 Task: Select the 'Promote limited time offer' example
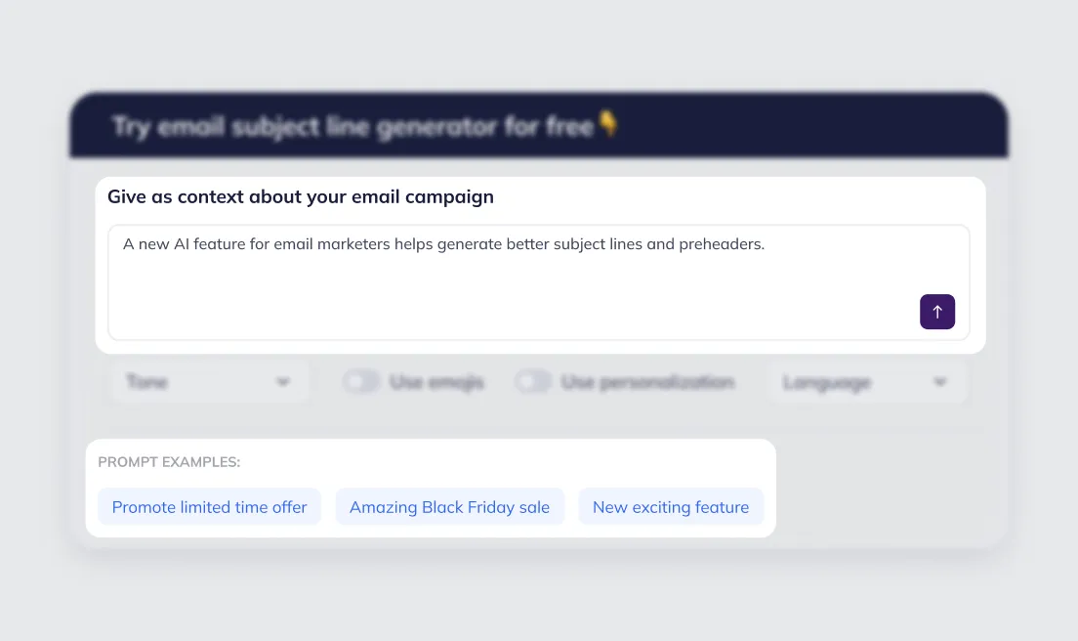click(209, 506)
